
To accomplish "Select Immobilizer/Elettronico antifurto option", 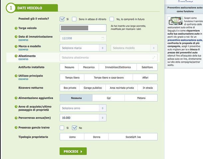I will [x=118, y=67].
